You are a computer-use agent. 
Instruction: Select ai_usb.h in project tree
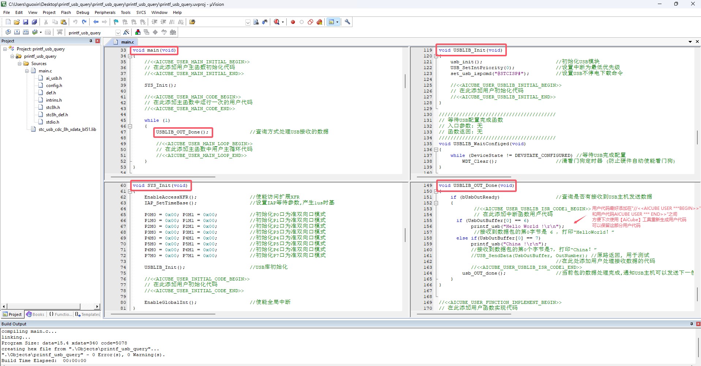54,78
